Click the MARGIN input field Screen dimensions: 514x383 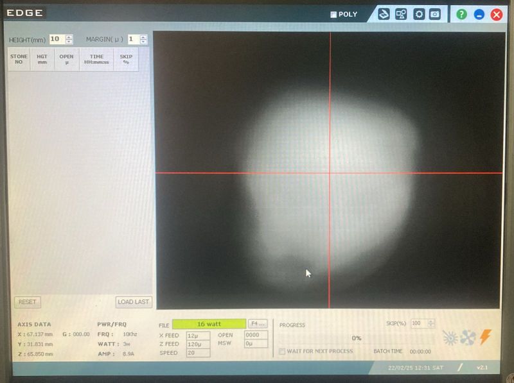point(134,39)
